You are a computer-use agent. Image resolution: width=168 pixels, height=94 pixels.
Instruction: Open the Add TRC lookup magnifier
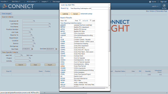pos(22,55)
